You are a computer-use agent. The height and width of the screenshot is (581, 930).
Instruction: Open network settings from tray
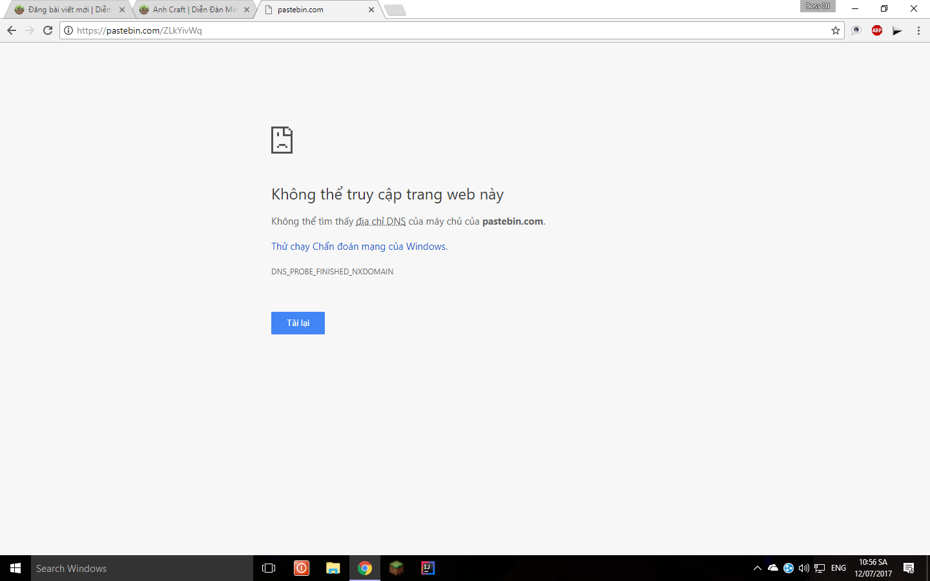pyautogui.click(x=820, y=568)
